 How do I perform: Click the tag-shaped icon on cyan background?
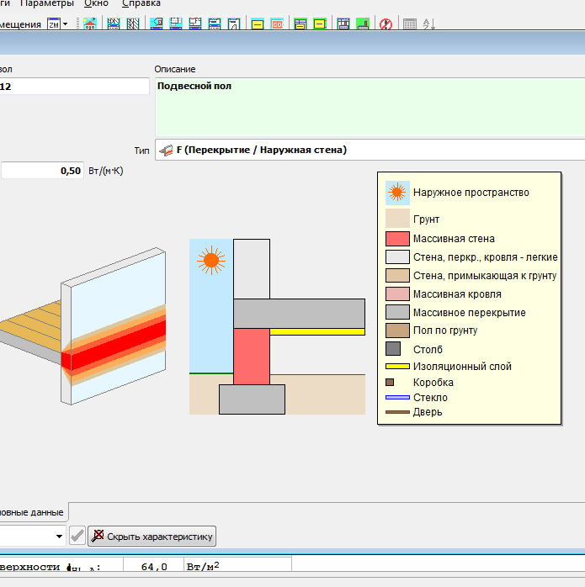point(157,24)
